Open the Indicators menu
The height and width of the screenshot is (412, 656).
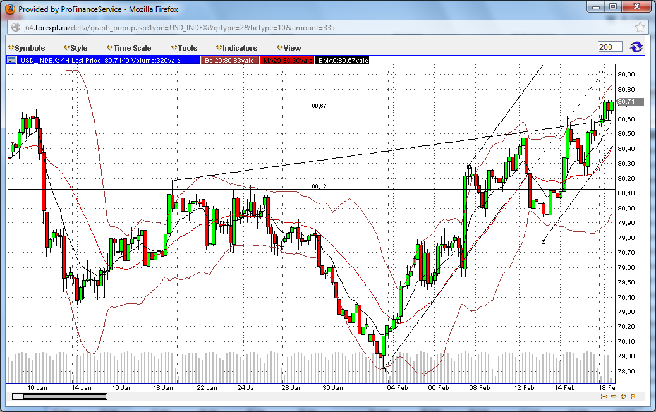coord(236,48)
